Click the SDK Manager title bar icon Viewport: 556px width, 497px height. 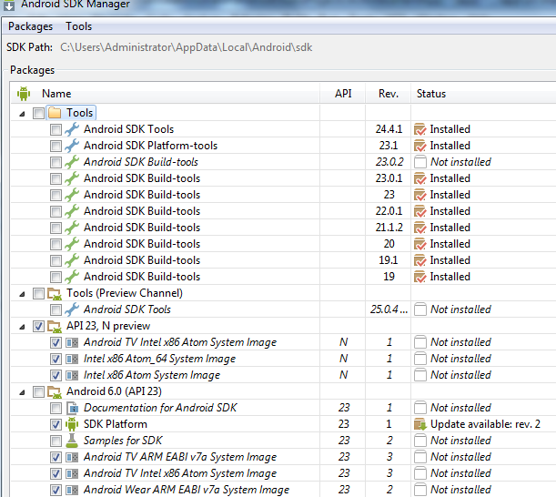[x=9, y=5]
